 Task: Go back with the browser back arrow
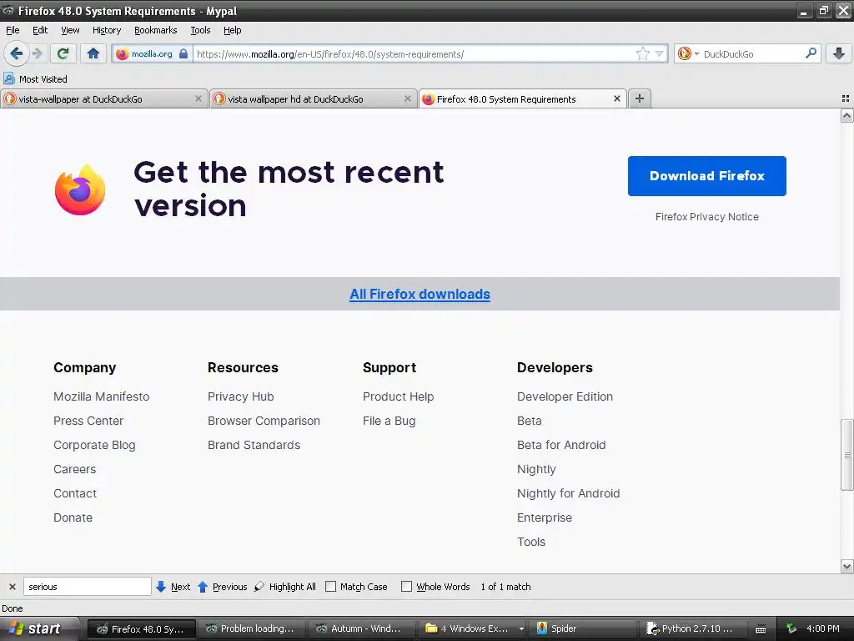(17, 53)
